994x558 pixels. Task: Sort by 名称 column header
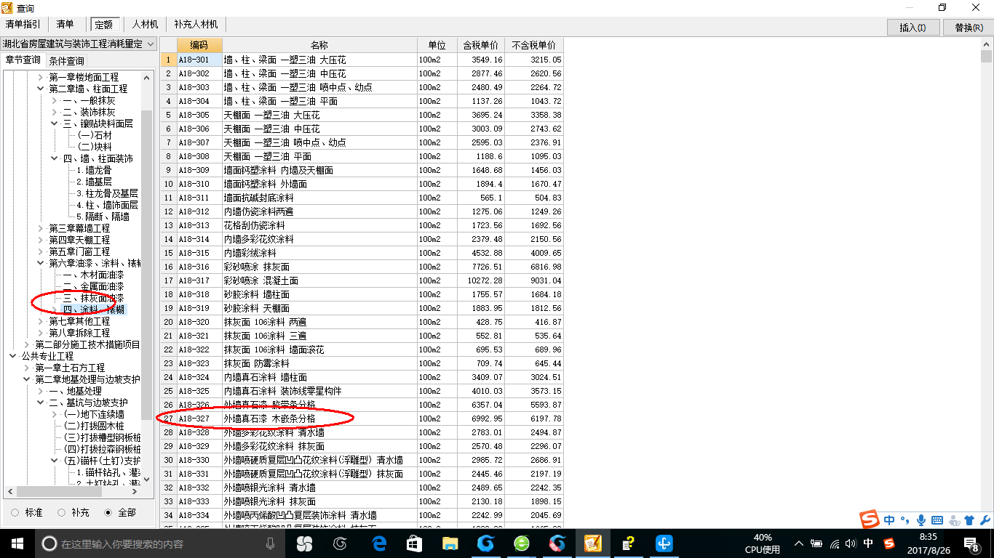click(x=319, y=45)
